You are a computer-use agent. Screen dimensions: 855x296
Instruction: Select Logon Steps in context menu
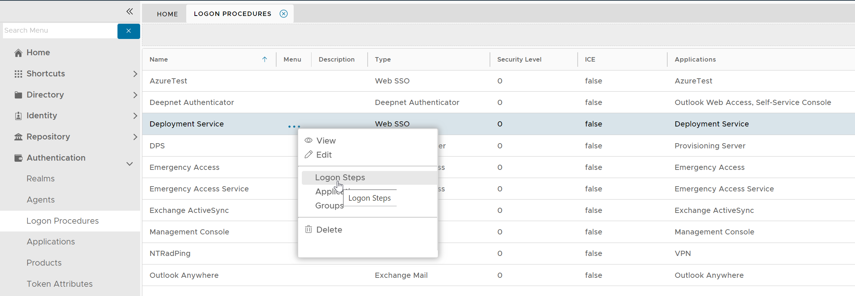[x=340, y=178]
